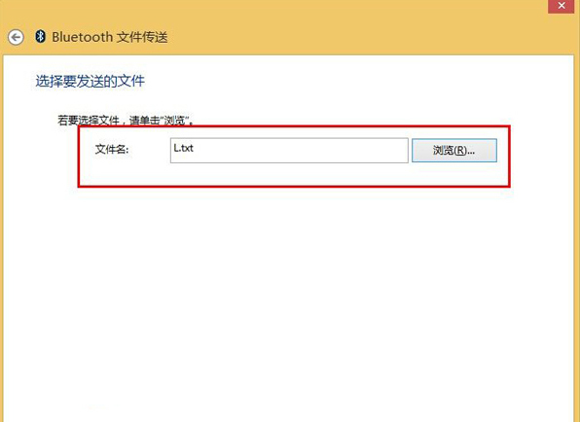
Task: Click the orange left window border
Action: coord(2,236)
